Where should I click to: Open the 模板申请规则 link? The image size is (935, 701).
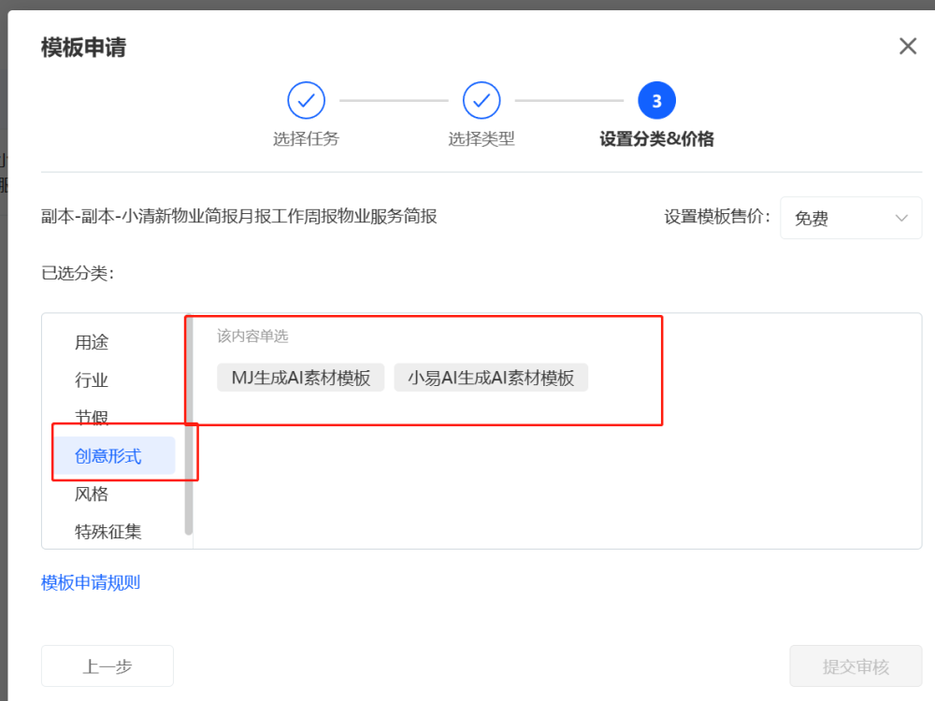pos(91,582)
